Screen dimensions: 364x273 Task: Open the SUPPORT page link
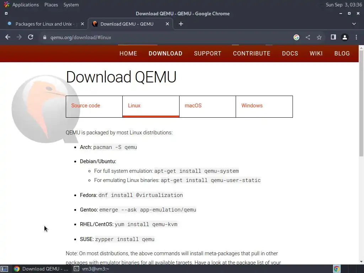pyautogui.click(x=208, y=53)
